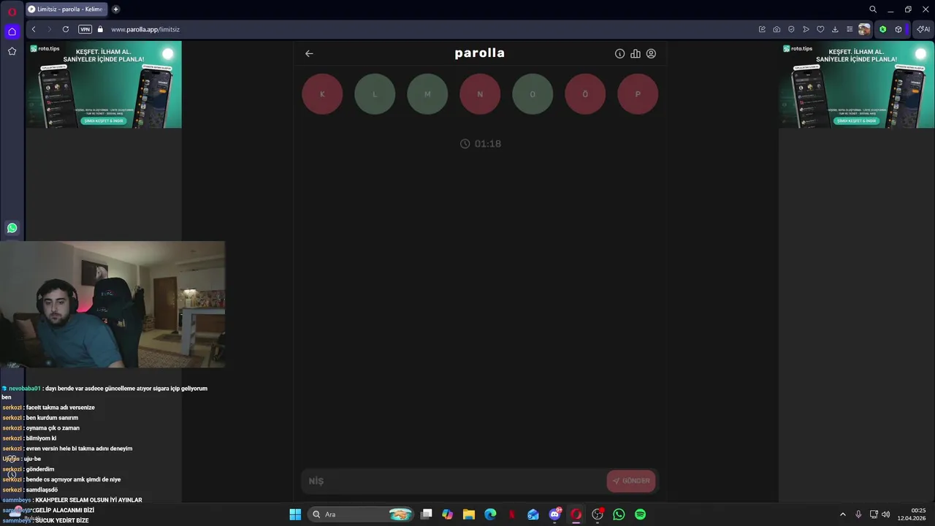Open Task View on the taskbar
935x526 pixels.
coord(427,514)
